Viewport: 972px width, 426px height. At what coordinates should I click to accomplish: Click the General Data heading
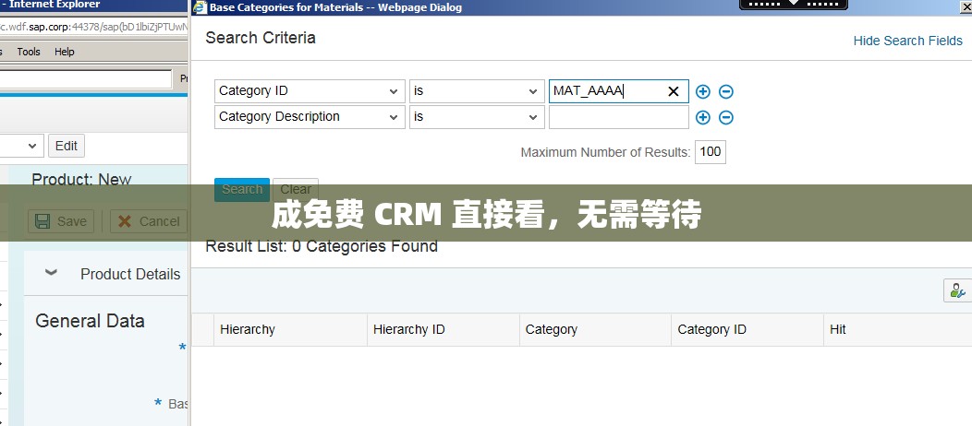pyautogui.click(x=90, y=321)
